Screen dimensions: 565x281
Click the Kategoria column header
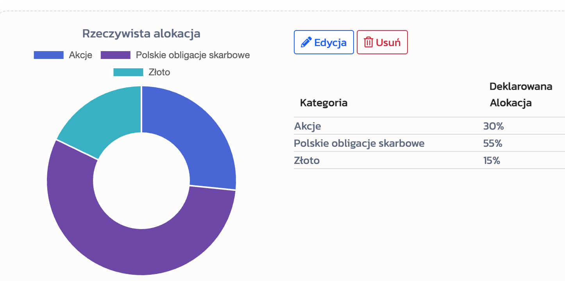(x=324, y=103)
